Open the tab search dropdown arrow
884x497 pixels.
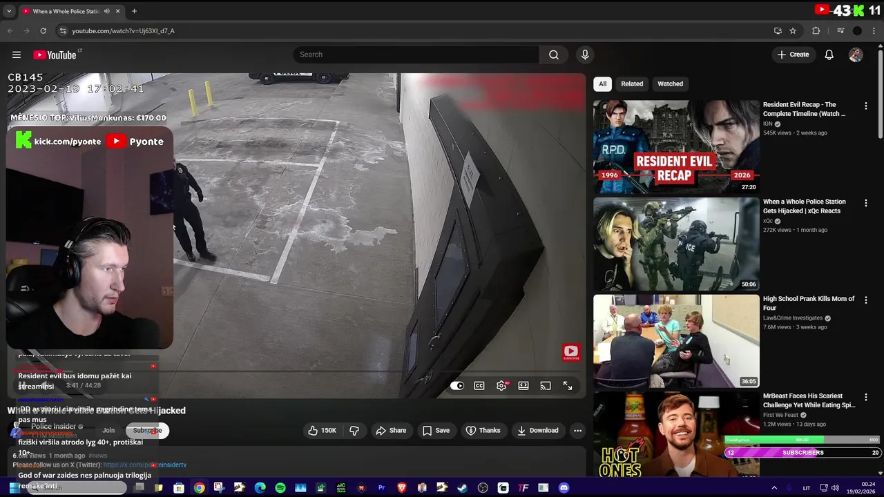9,11
